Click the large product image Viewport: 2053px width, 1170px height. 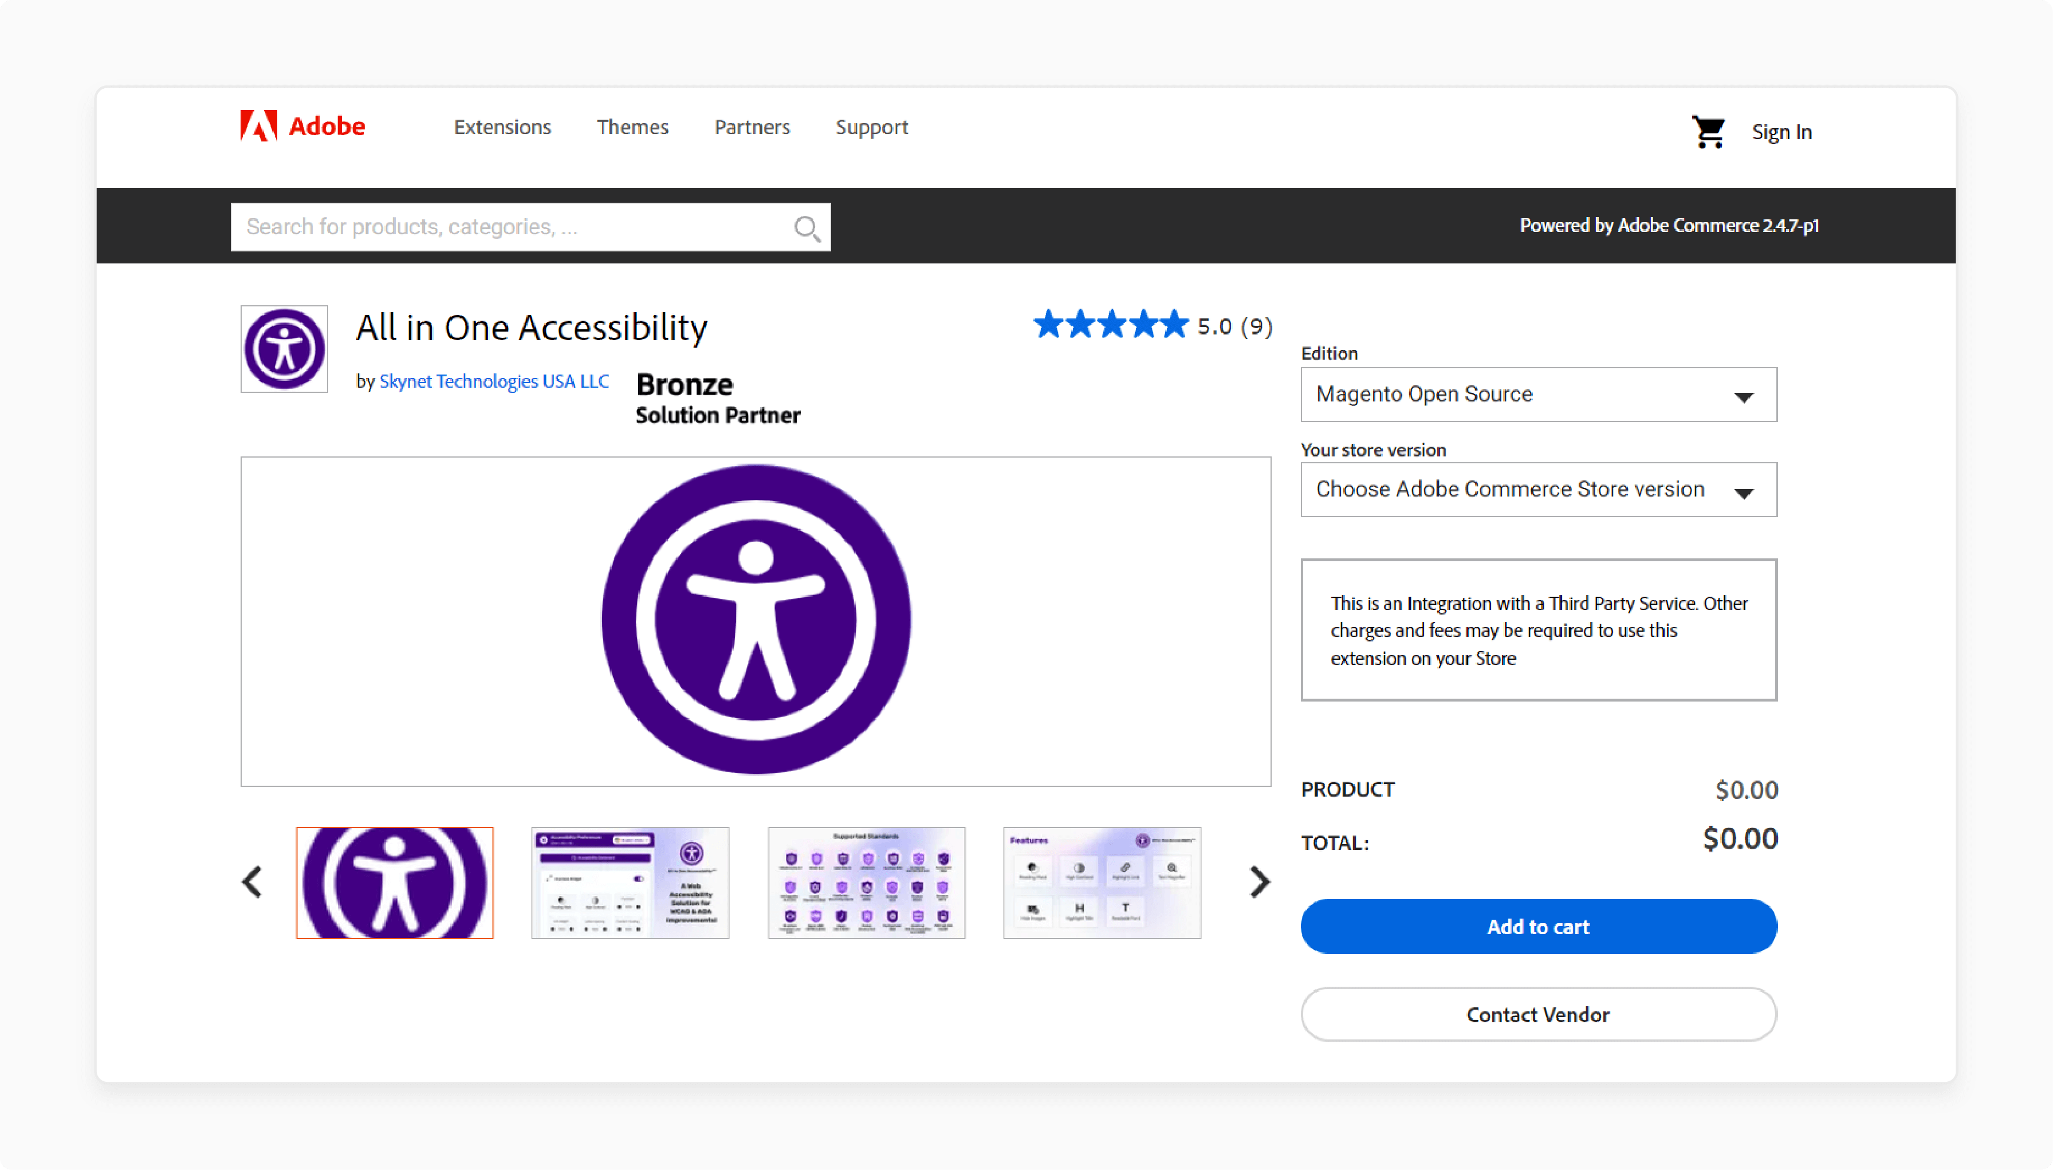point(756,621)
